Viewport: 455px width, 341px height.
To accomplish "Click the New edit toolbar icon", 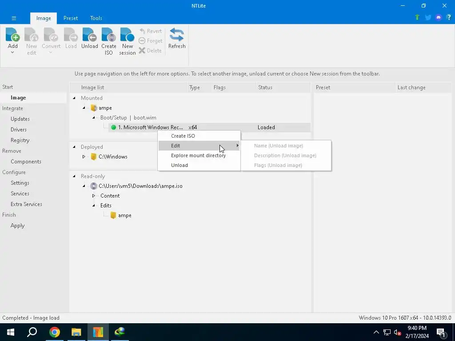I will (x=32, y=35).
